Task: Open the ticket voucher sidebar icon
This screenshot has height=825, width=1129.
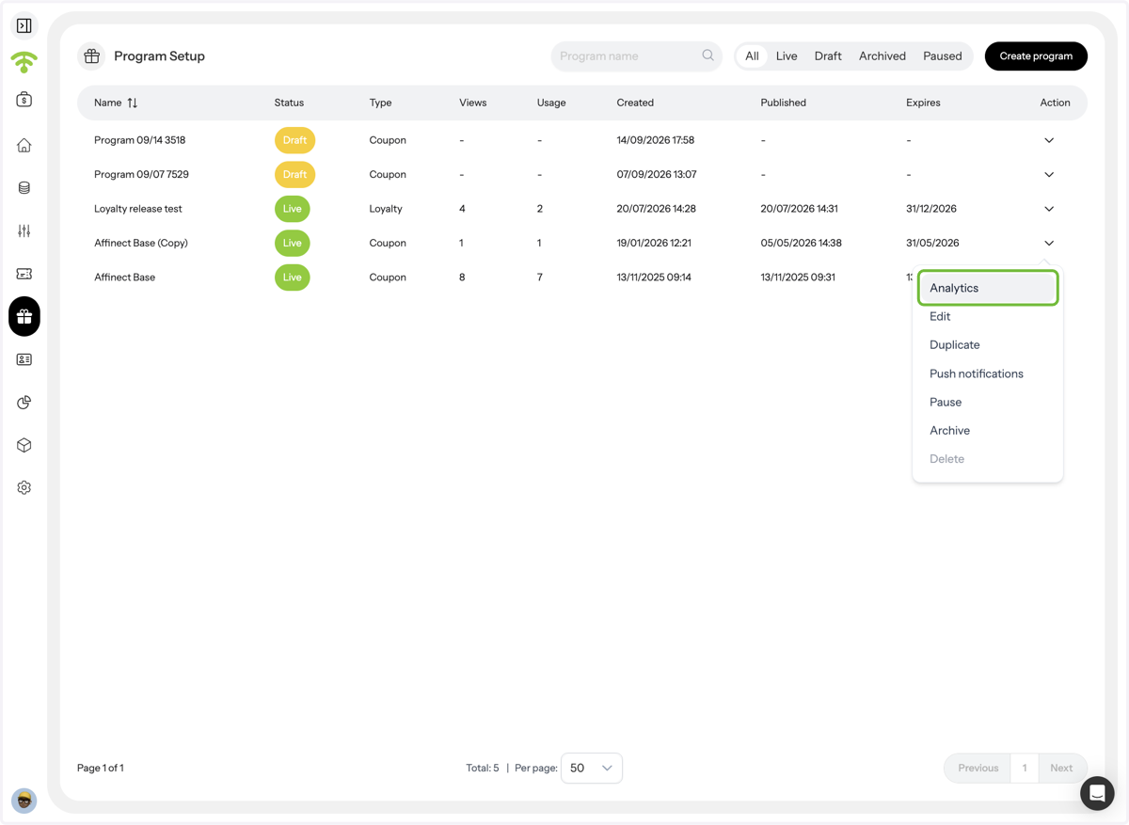Action: point(24,274)
